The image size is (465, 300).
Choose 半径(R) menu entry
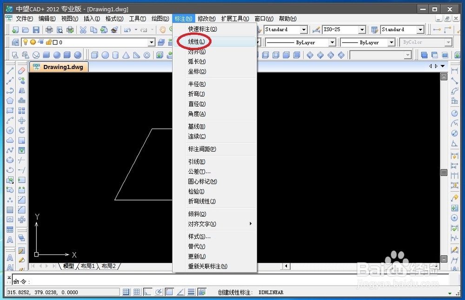pos(215,84)
